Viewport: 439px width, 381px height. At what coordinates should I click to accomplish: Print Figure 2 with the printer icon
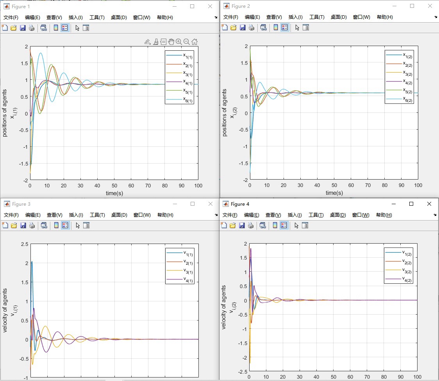point(252,27)
